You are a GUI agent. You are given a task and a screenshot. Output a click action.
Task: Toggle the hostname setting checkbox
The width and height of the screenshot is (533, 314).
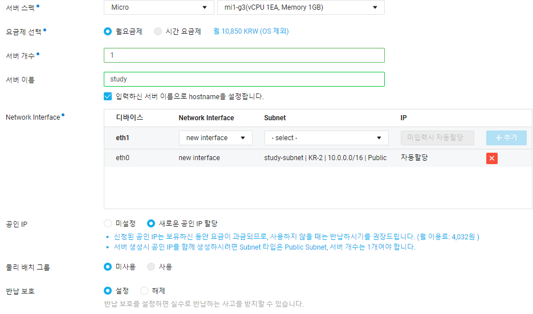pyautogui.click(x=108, y=96)
